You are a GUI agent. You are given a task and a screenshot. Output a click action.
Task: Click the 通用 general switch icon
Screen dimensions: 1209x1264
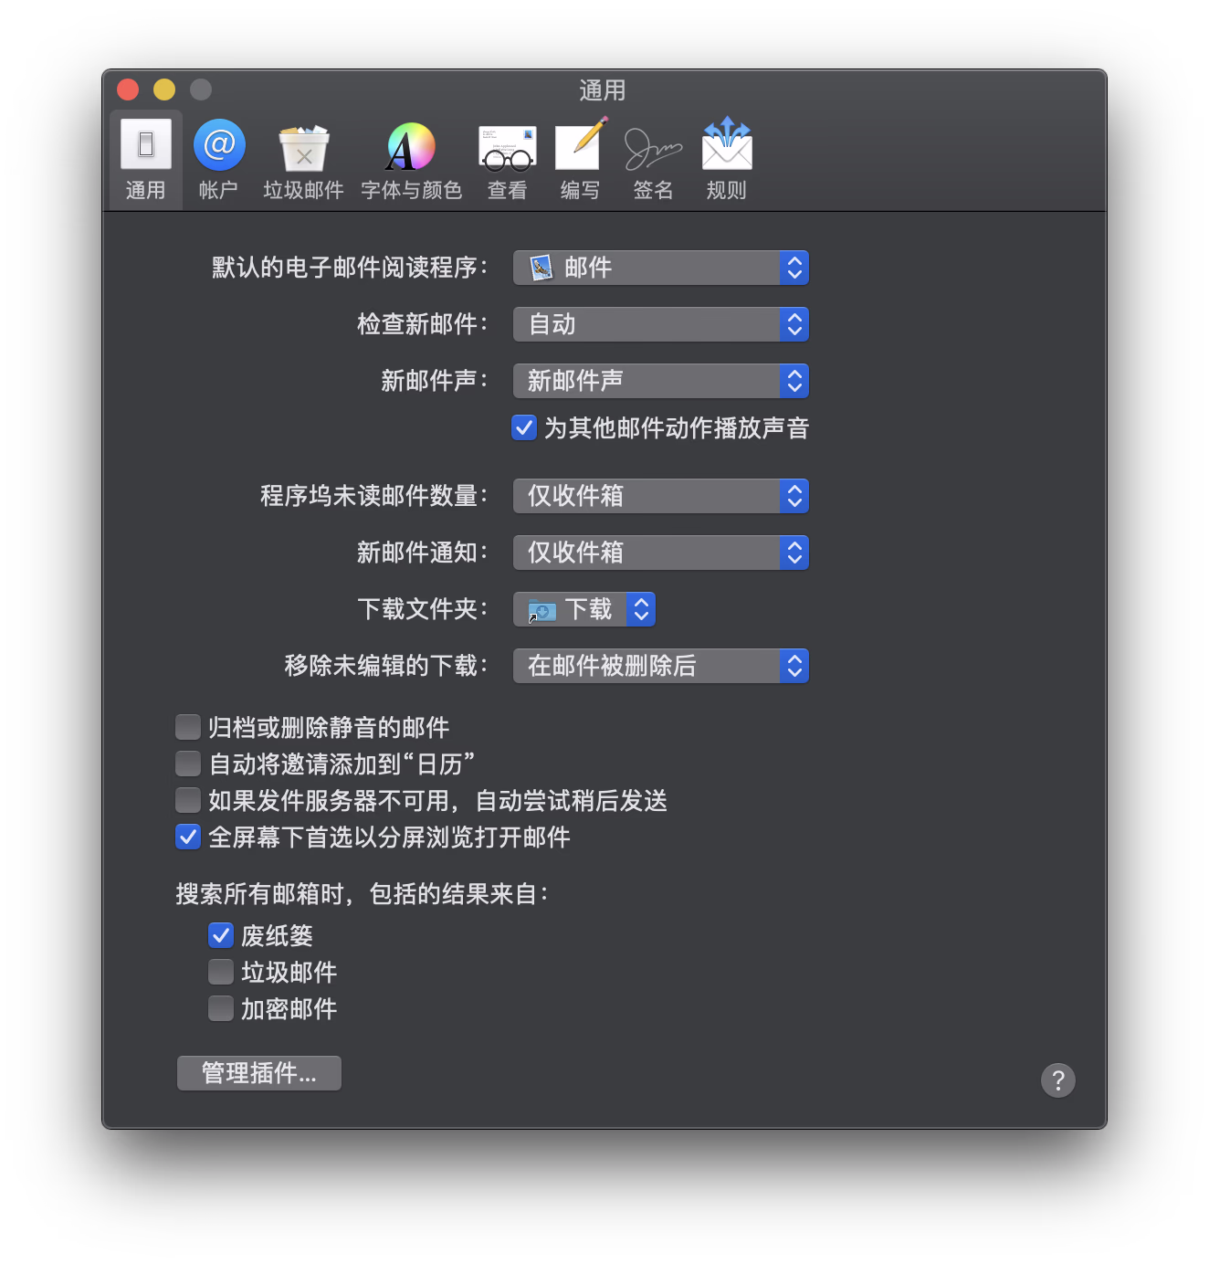click(x=146, y=146)
